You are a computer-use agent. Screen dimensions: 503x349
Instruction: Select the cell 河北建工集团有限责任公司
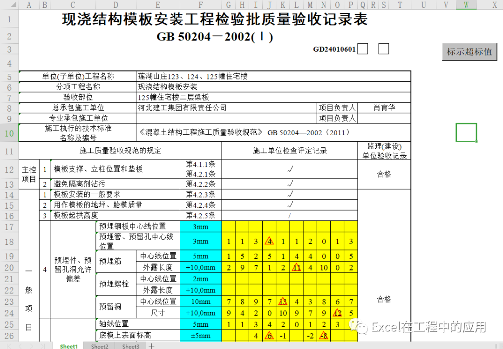point(226,108)
